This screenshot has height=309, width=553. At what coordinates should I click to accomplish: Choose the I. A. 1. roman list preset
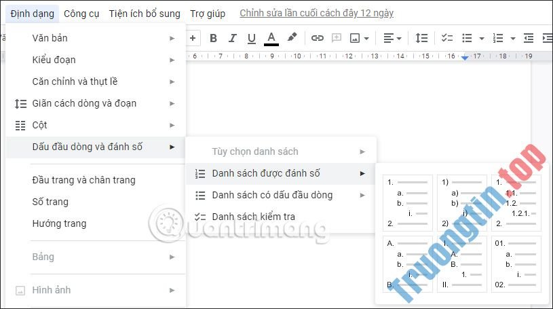point(462,264)
